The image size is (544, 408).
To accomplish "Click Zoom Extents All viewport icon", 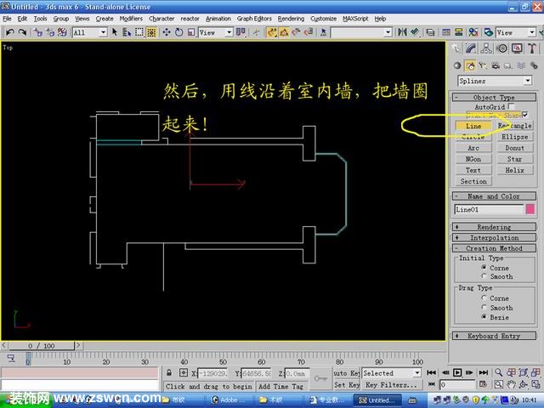I will click(536, 373).
